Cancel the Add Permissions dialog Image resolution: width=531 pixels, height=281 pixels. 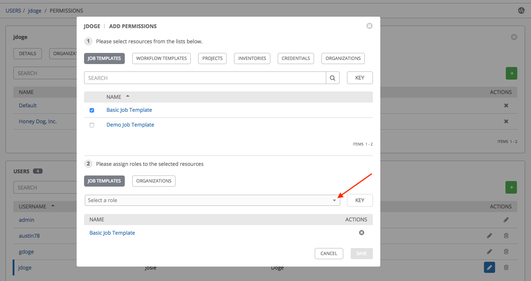[329, 254]
